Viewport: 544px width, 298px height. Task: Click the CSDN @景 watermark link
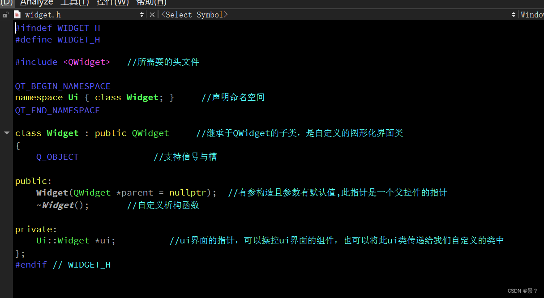click(522, 291)
